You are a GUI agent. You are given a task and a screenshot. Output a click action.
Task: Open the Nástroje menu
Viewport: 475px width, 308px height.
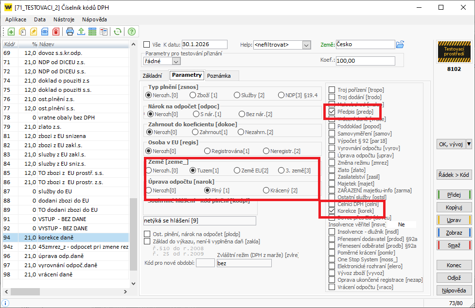tap(64, 19)
